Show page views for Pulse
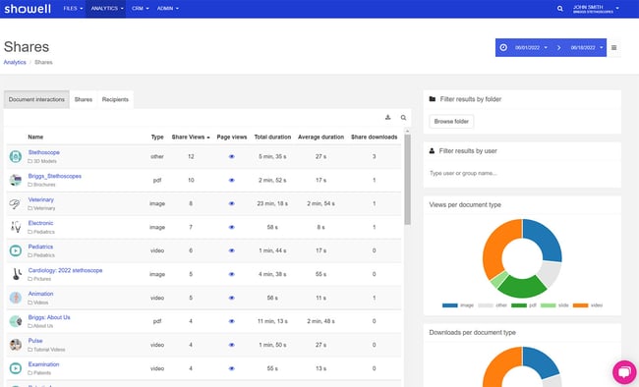Screen dimensions: 639x387 [231, 345]
